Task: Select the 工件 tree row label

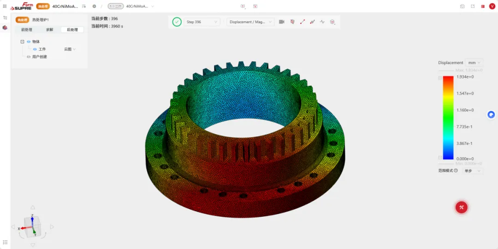Action: click(x=42, y=49)
